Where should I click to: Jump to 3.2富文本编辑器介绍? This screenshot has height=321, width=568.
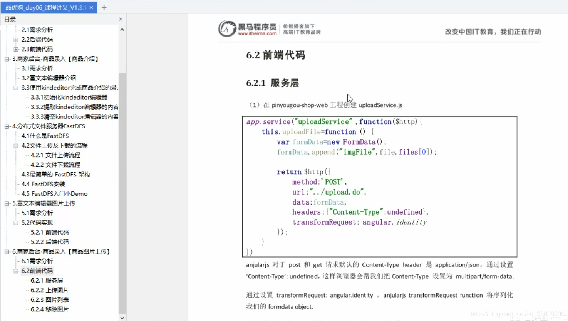49,78
